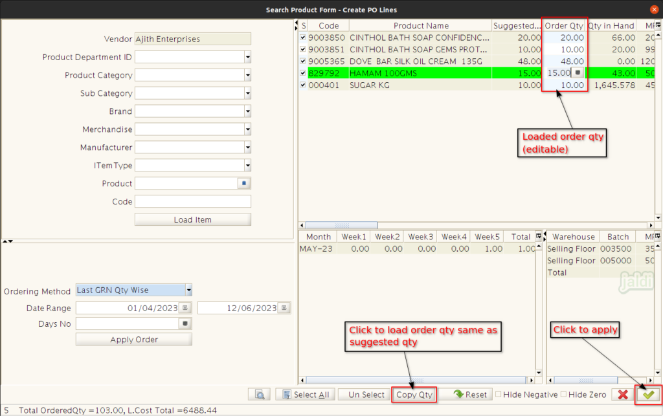Focus the Code input field
The image size is (663, 416).
pyautogui.click(x=193, y=201)
